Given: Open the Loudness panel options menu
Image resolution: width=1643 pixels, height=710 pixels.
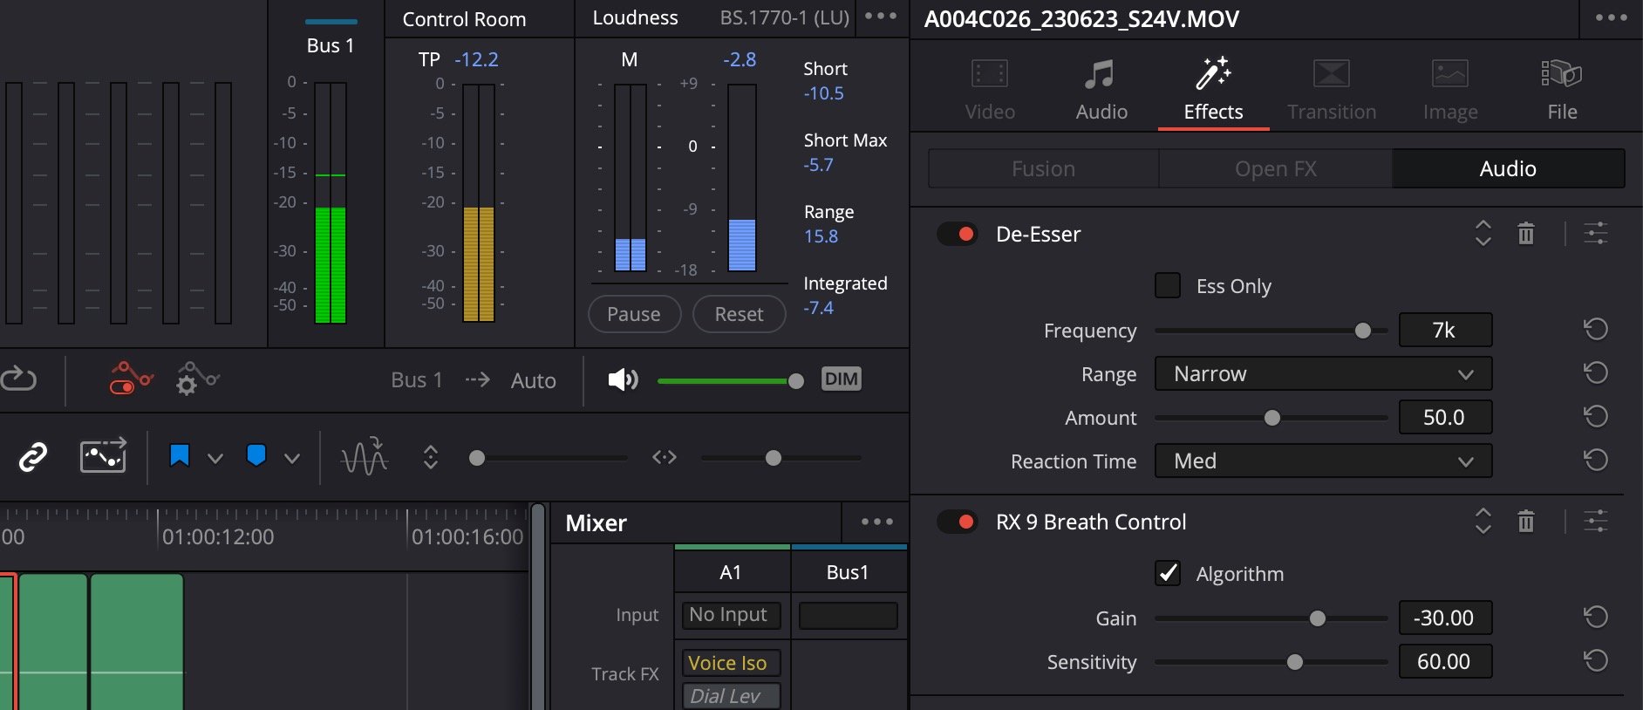Looking at the screenshot, I should pyautogui.click(x=881, y=16).
